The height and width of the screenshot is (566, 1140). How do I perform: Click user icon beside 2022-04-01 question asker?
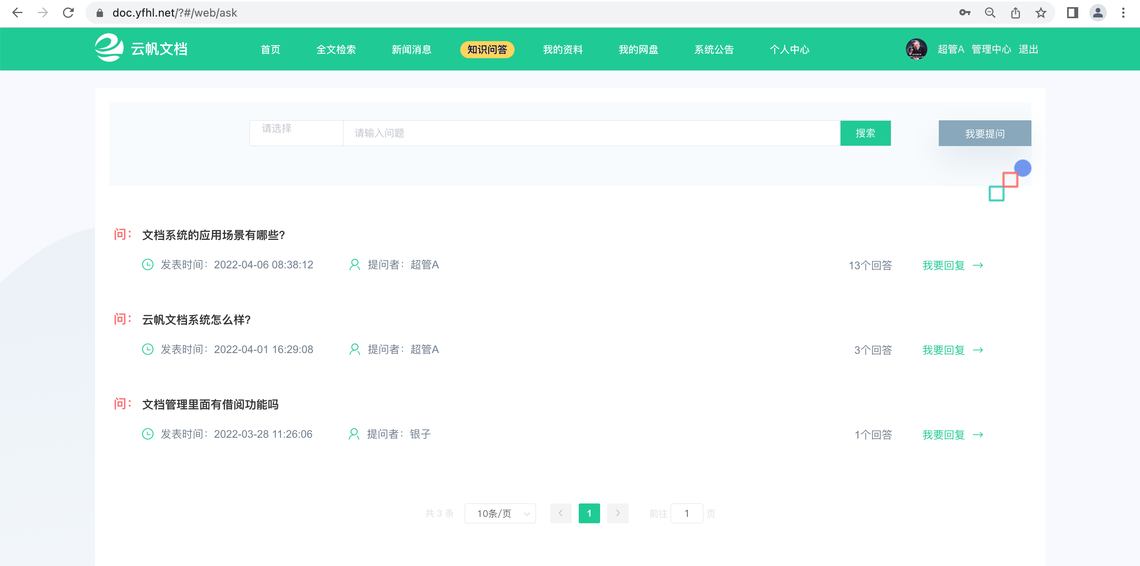pos(354,349)
